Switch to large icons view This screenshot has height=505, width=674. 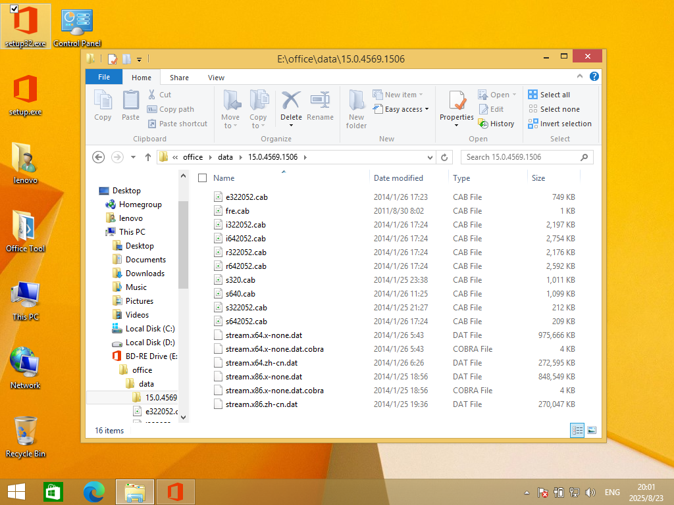point(592,430)
